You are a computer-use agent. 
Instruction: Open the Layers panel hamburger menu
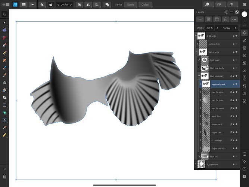pos(231,12)
